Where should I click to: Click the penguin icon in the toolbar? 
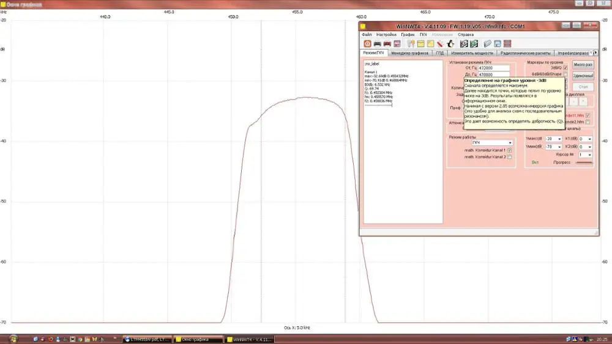coord(450,44)
